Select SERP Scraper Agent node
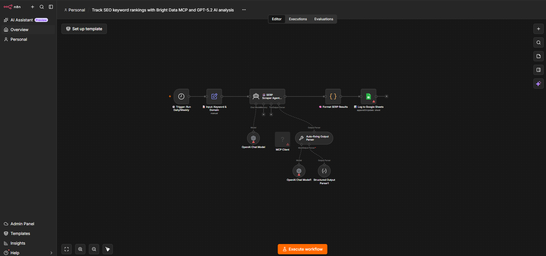The height and width of the screenshot is (256, 546). [x=267, y=96]
